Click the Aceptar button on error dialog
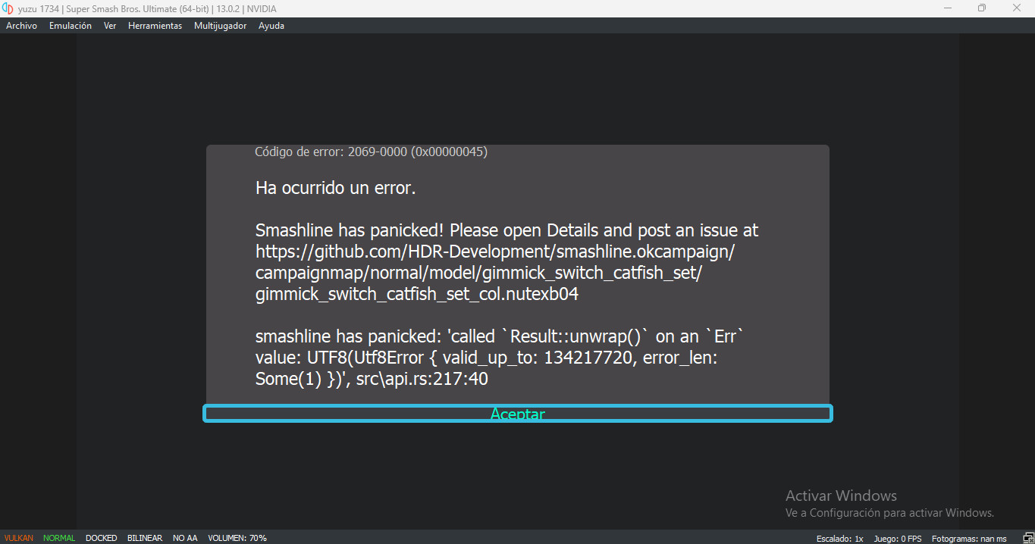 coord(518,414)
